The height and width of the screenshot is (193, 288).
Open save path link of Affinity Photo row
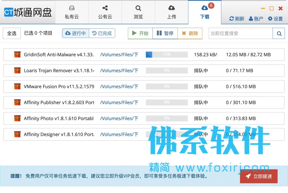tap(119, 118)
